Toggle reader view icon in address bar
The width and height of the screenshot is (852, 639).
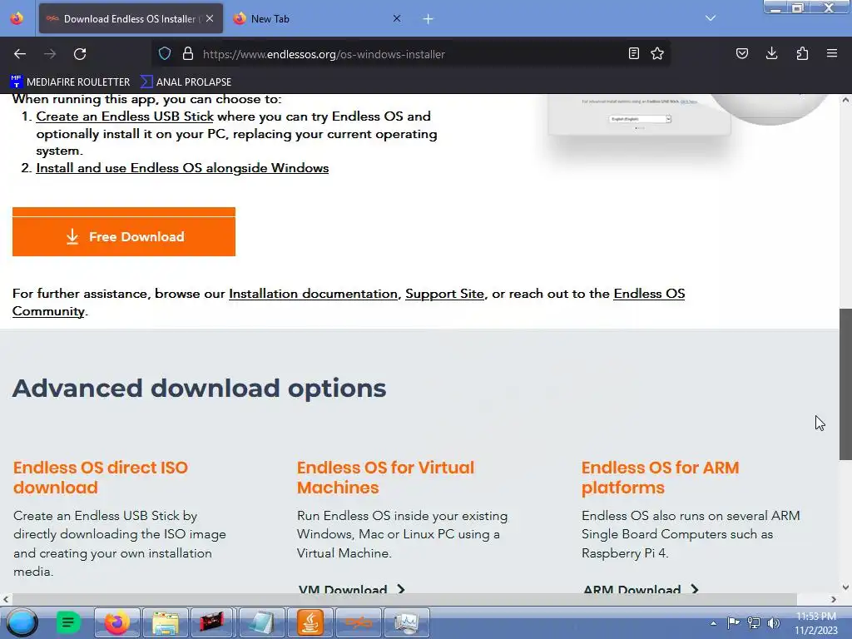(633, 54)
